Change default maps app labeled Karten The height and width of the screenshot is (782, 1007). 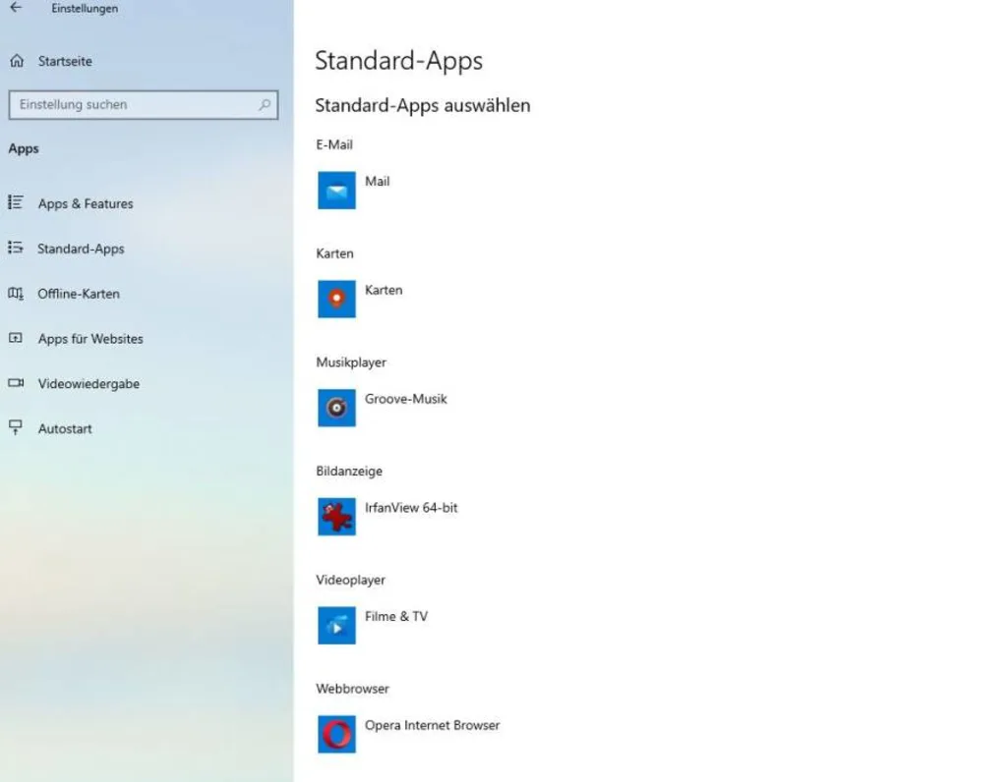pyautogui.click(x=384, y=290)
